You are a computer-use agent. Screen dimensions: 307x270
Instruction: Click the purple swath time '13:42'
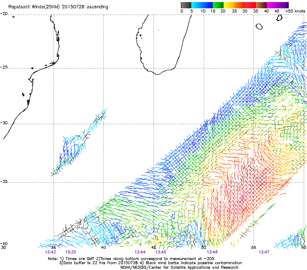tap(50, 252)
